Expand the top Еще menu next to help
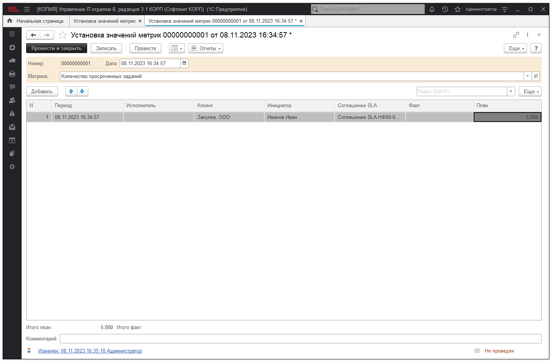Image resolution: width=552 pixels, height=362 pixels. [515, 48]
